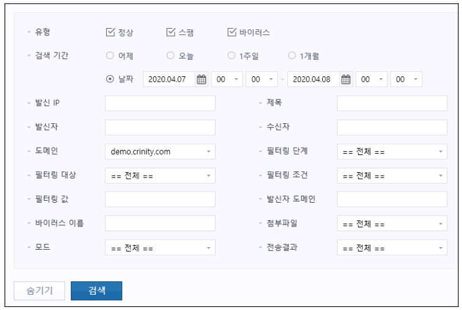This screenshot has height=310, width=462.
Task: Select the 1개월 search period radio
Action: [292, 56]
